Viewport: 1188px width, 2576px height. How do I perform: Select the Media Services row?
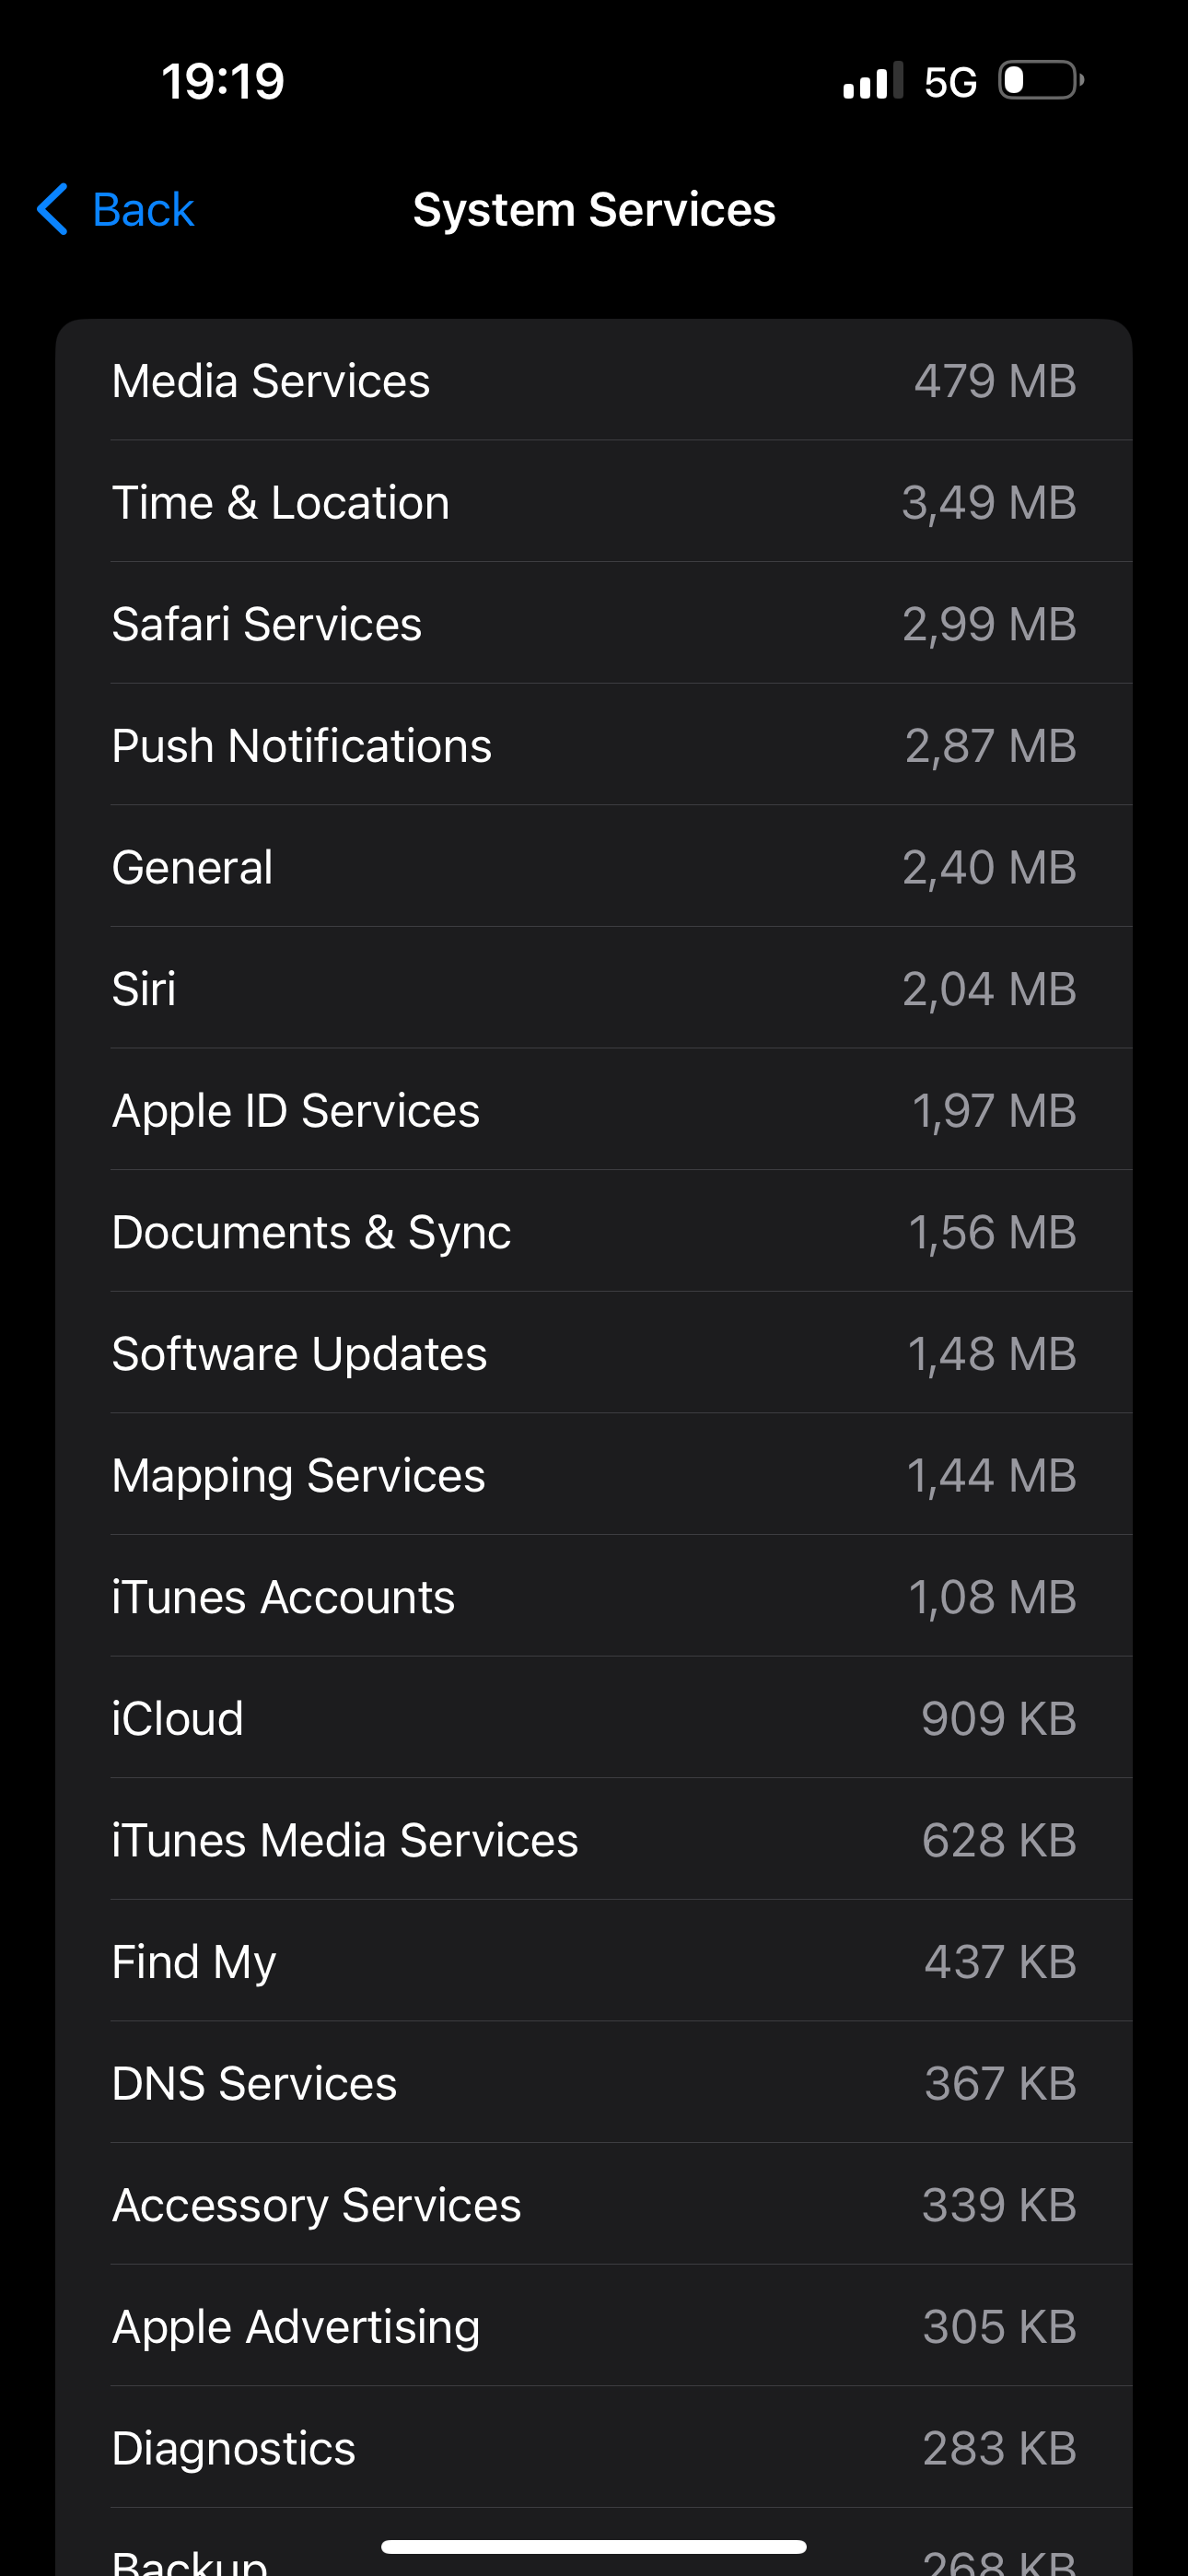pyautogui.click(x=594, y=381)
